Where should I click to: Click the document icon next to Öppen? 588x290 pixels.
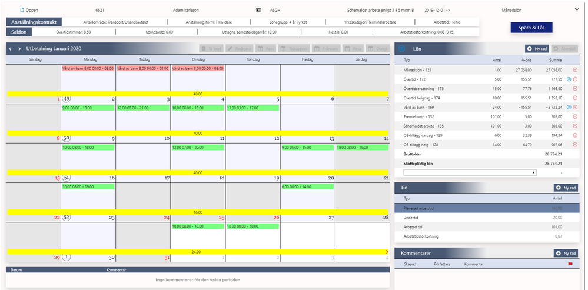(x=22, y=10)
